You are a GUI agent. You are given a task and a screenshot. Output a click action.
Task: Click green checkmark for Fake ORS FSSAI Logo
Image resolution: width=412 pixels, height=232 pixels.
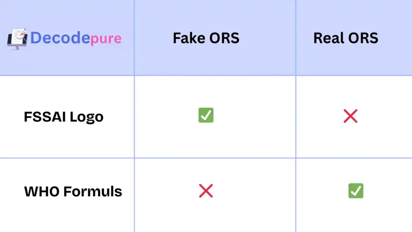pos(206,116)
